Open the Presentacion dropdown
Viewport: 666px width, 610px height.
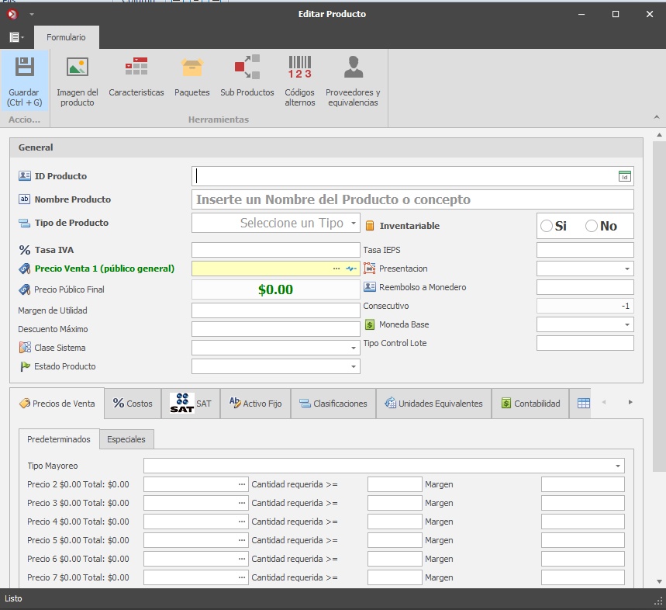[627, 269]
